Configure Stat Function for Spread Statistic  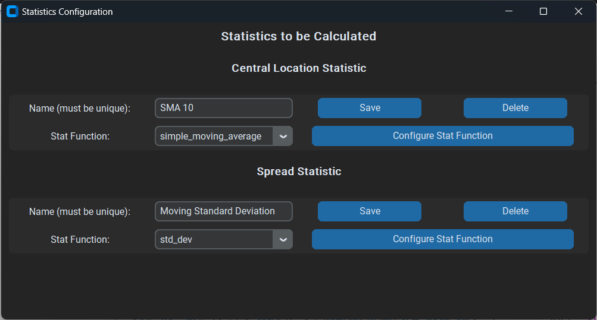[442, 239]
